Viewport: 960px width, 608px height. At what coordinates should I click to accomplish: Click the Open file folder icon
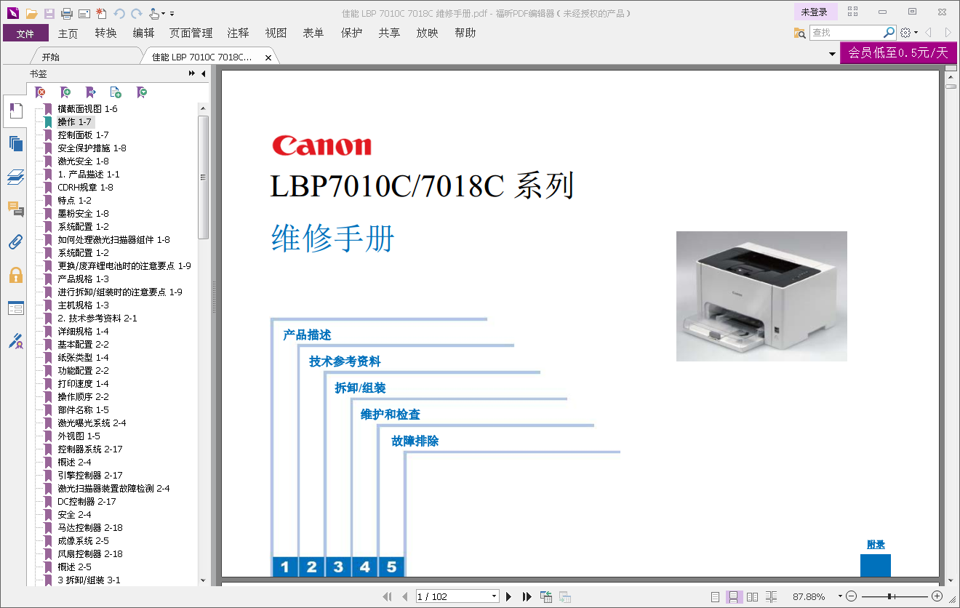(x=31, y=13)
